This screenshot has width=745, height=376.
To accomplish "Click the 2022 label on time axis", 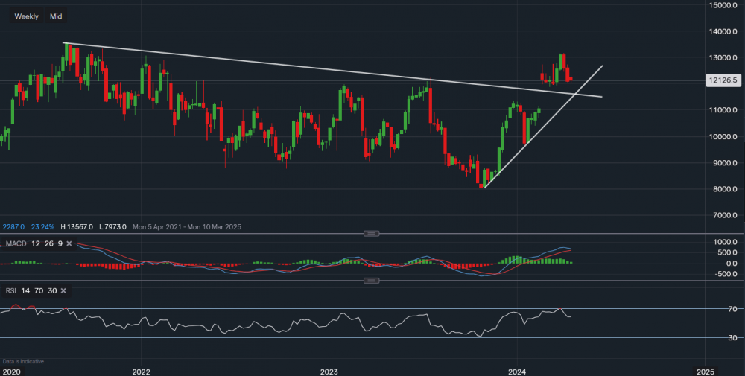I will point(141,370).
